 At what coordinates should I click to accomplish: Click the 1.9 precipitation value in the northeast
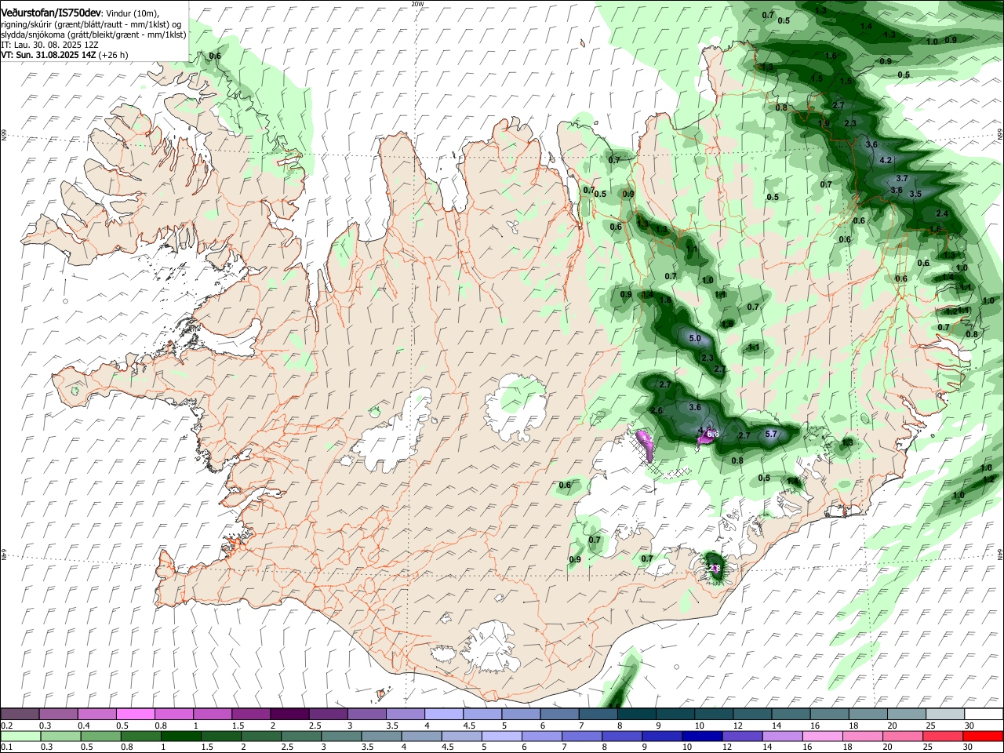[x=824, y=124]
